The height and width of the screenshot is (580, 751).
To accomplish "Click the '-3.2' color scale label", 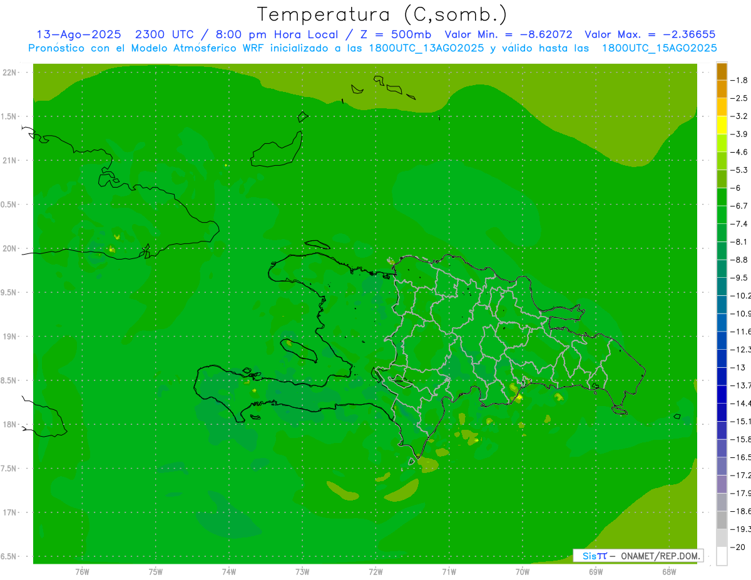I will click(x=739, y=116).
